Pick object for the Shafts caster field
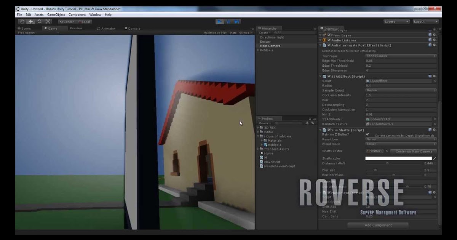This screenshot has height=240, width=457. tap(387, 151)
